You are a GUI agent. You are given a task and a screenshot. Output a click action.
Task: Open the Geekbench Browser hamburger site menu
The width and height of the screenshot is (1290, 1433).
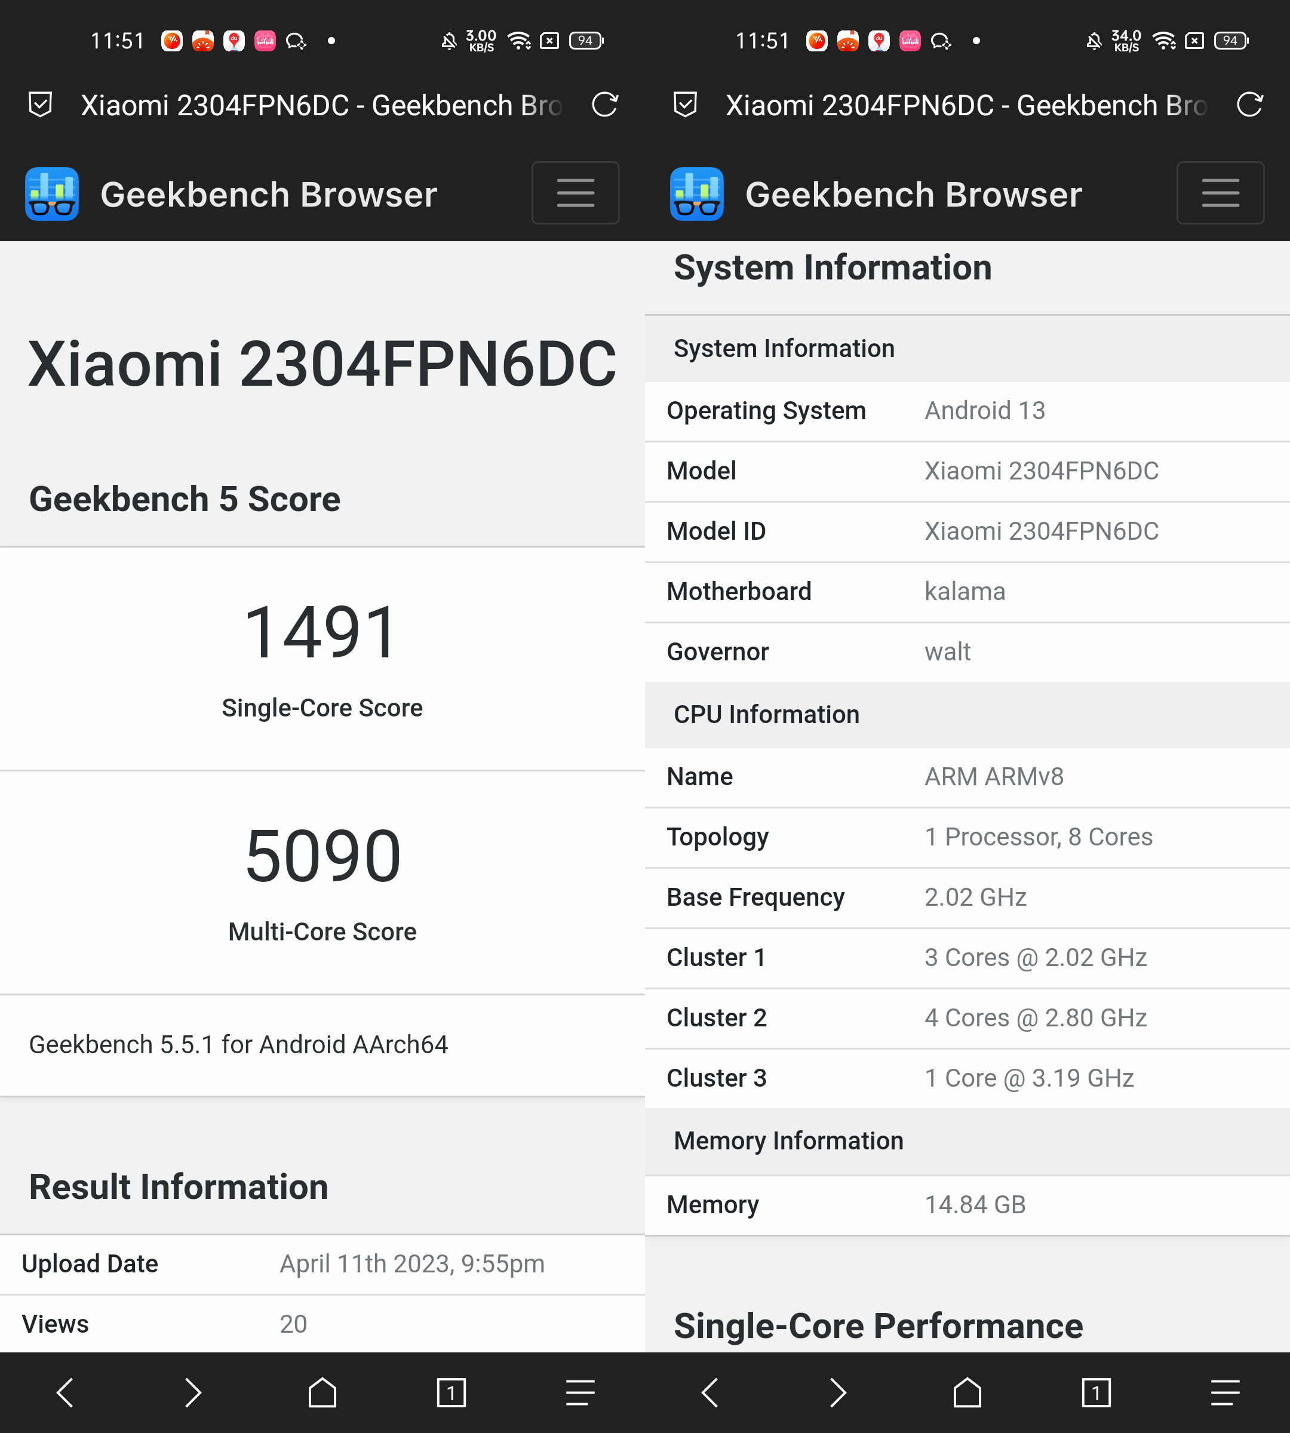click(575, 193)
